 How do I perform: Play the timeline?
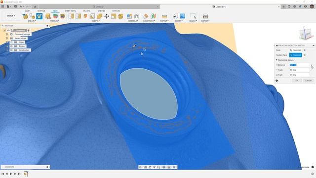(11, 174)
